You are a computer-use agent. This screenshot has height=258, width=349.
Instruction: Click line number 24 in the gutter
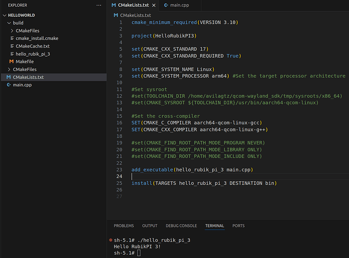[119, 176]
